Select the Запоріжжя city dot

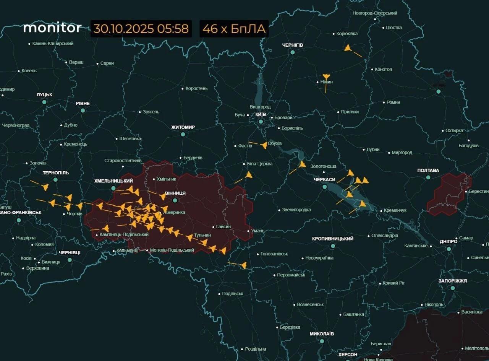tap(453, 288)
